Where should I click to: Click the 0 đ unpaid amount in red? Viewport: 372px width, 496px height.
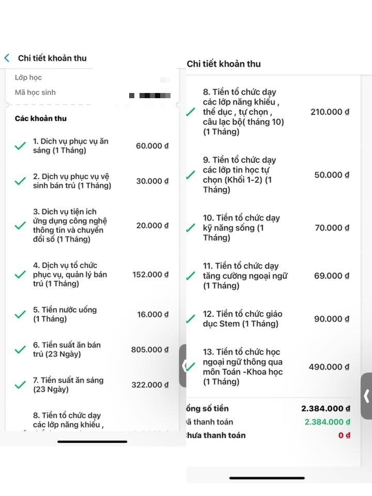(x=344, y=435)
